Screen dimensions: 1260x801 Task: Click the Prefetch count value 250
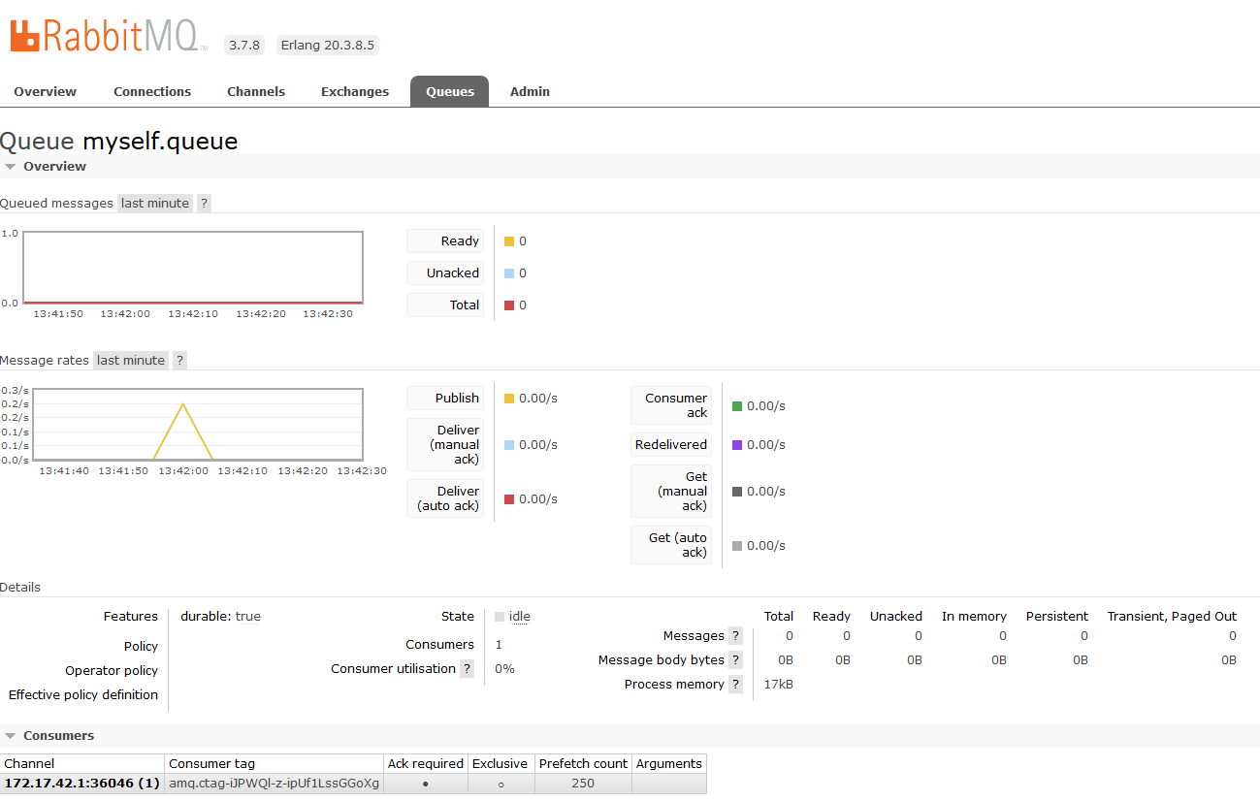tap(583, 784)
